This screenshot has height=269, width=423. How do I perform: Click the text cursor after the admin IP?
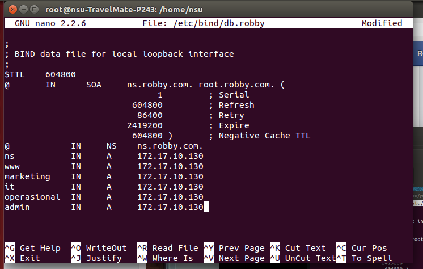click(x=206, y=207)
